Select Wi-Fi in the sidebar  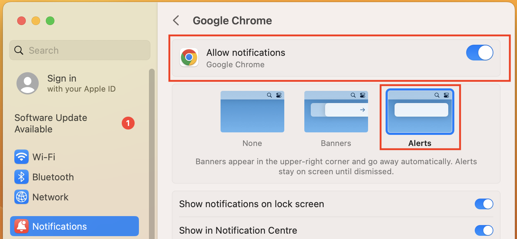[x=74, y=157]
